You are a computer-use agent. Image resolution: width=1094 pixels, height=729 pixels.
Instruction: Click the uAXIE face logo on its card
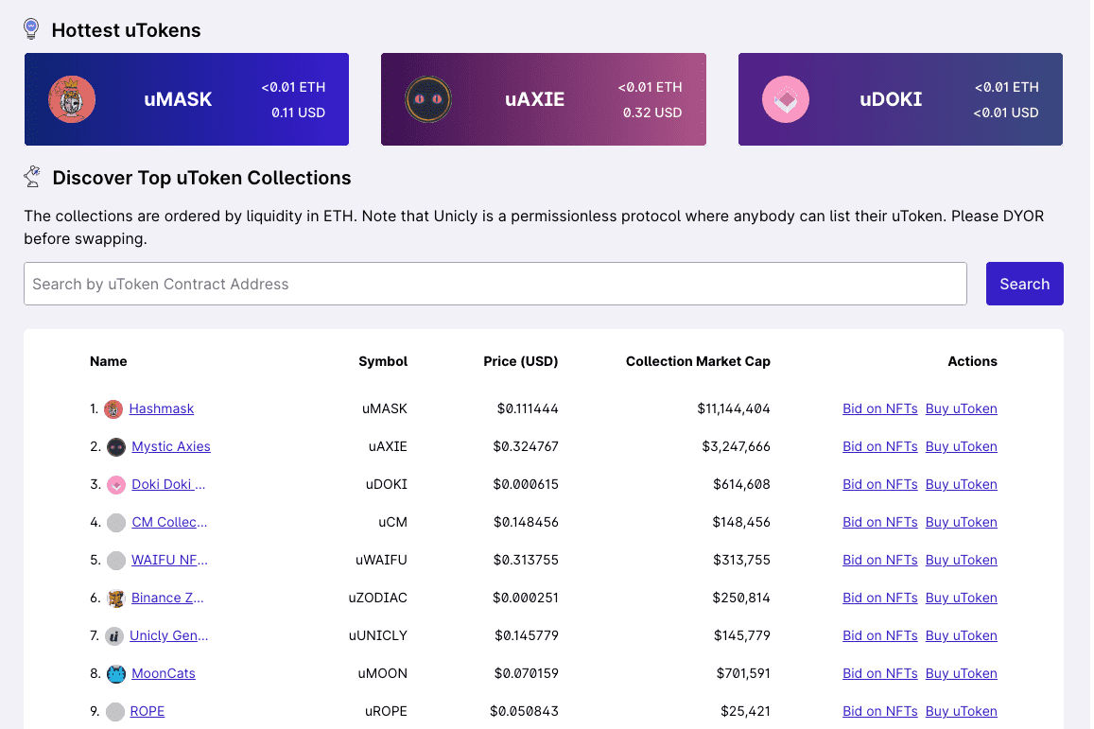(x=426, y=98)
